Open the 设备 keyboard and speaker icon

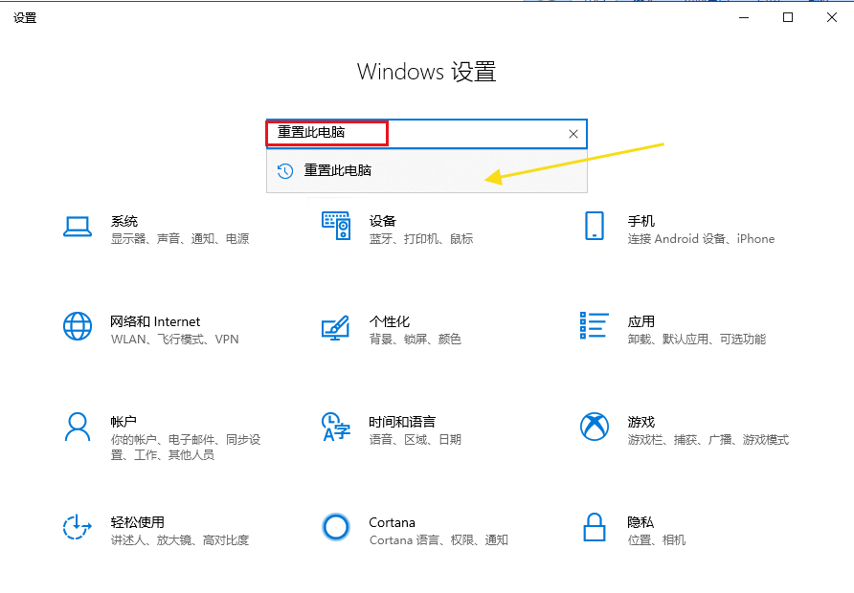[x=336, y=226]
